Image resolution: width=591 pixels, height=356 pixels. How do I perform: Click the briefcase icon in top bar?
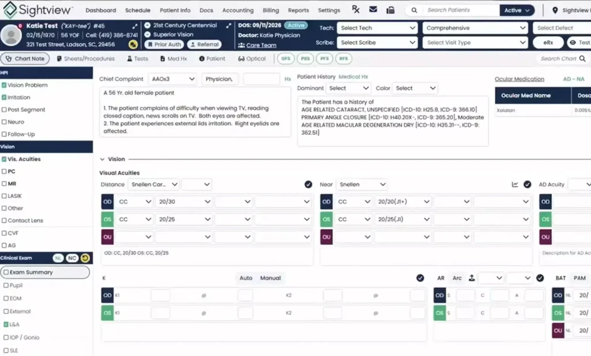tap(391, 10)
